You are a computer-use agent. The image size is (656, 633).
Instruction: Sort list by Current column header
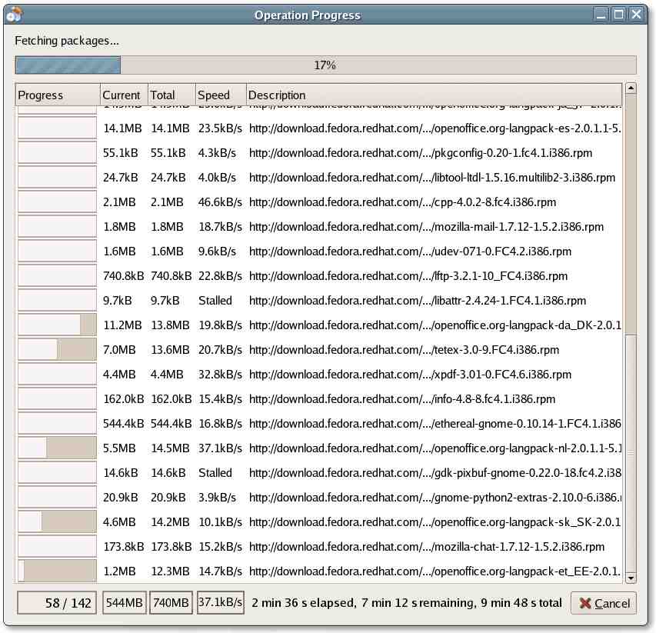pyautogui.click(x=124, y=95)
